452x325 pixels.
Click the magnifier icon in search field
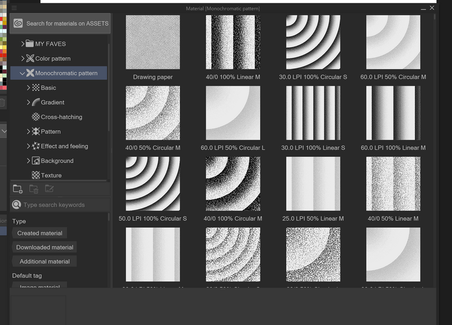click(x=17, y=205)
